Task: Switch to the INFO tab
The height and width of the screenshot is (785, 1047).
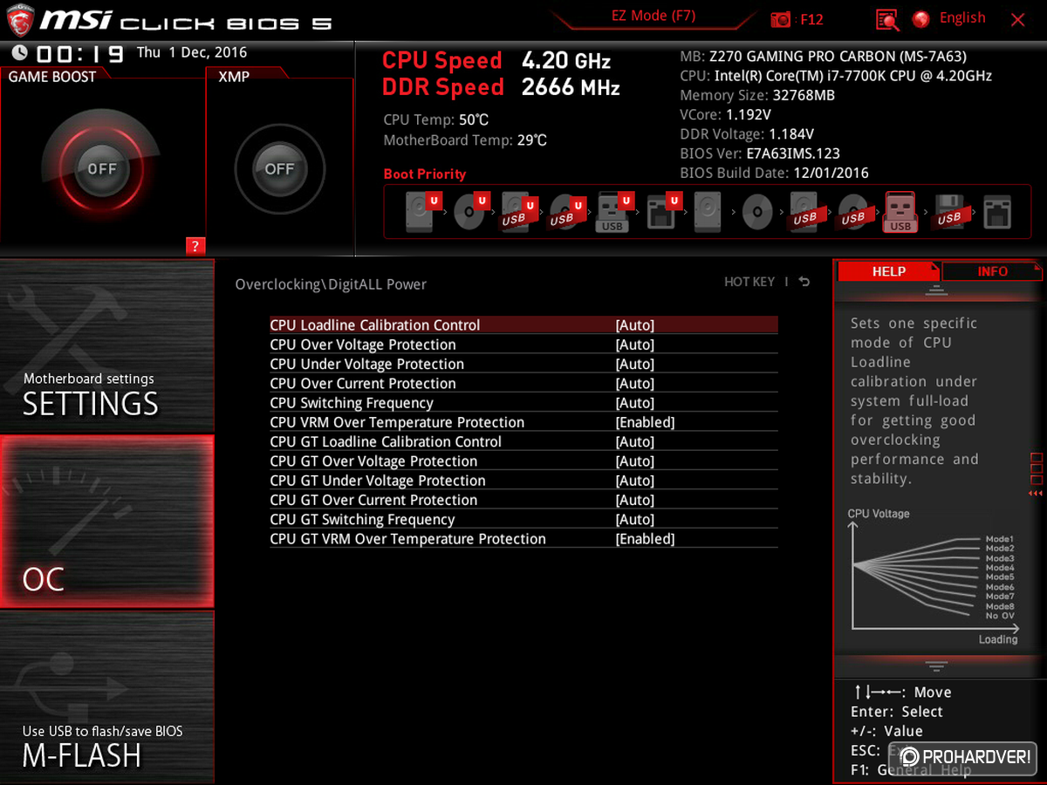Action: point(992,271)
